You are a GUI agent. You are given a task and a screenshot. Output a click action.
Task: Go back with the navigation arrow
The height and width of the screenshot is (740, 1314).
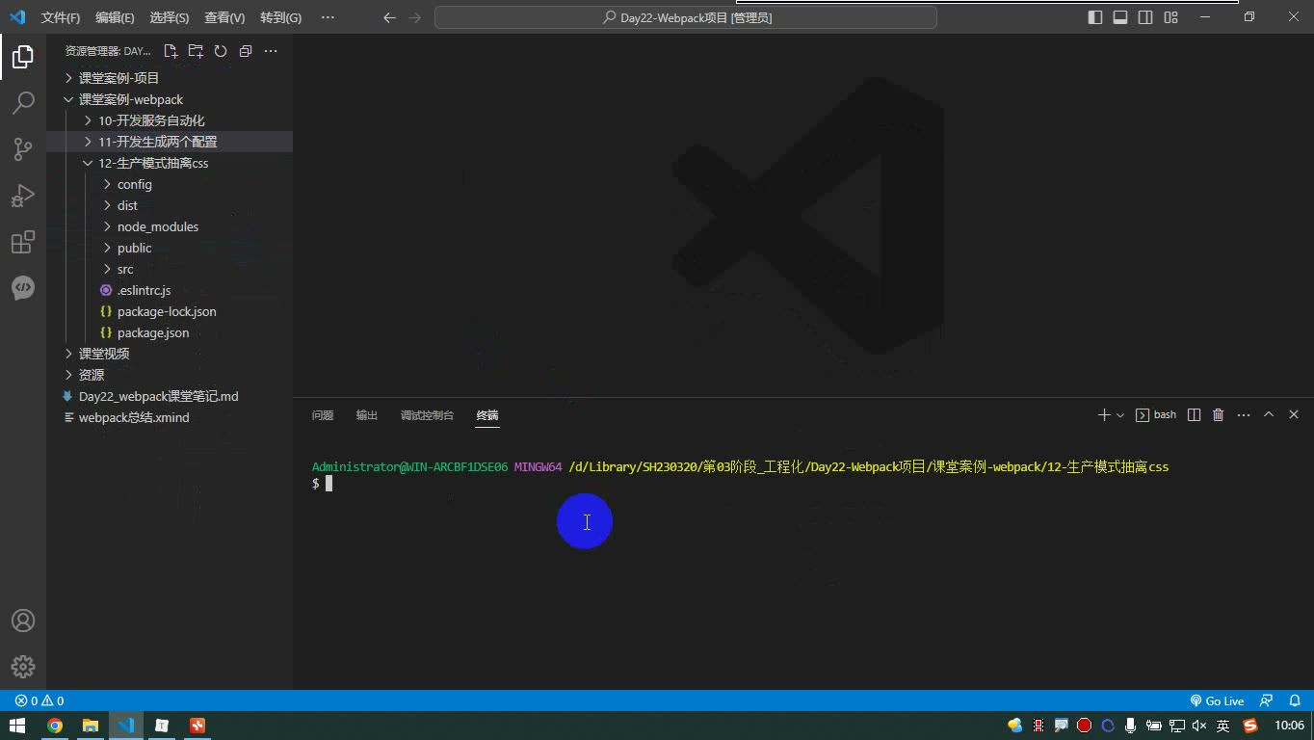389,17
